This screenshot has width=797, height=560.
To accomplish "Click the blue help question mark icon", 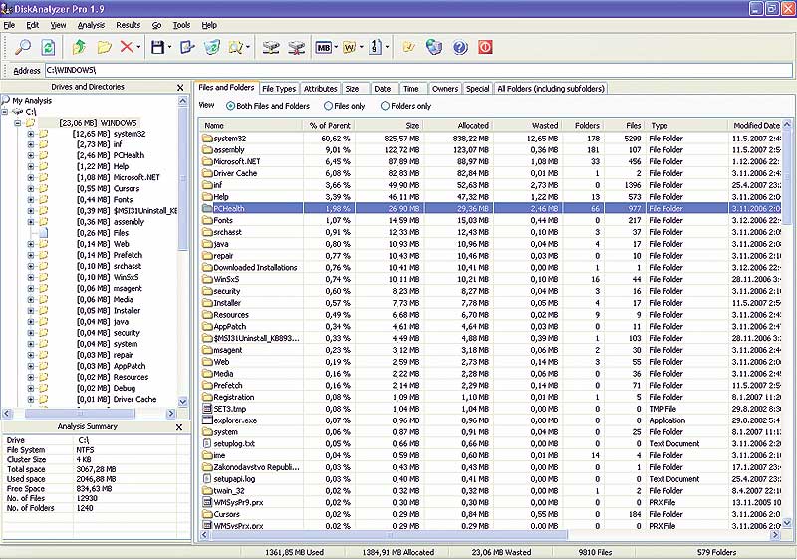I will [x=460, y=47].
